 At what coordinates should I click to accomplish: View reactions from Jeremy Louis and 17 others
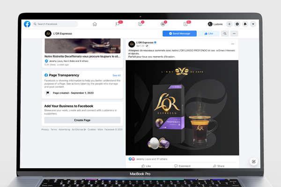click(x=148, y=159)
